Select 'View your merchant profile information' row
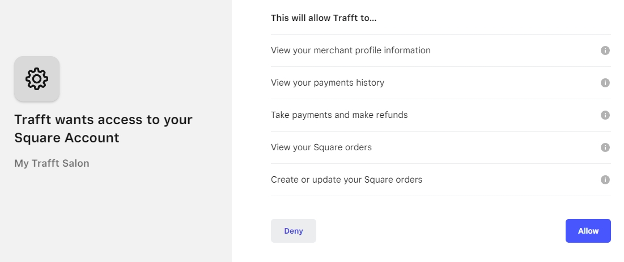Screen dimensions: 624x262 [350, 50]
